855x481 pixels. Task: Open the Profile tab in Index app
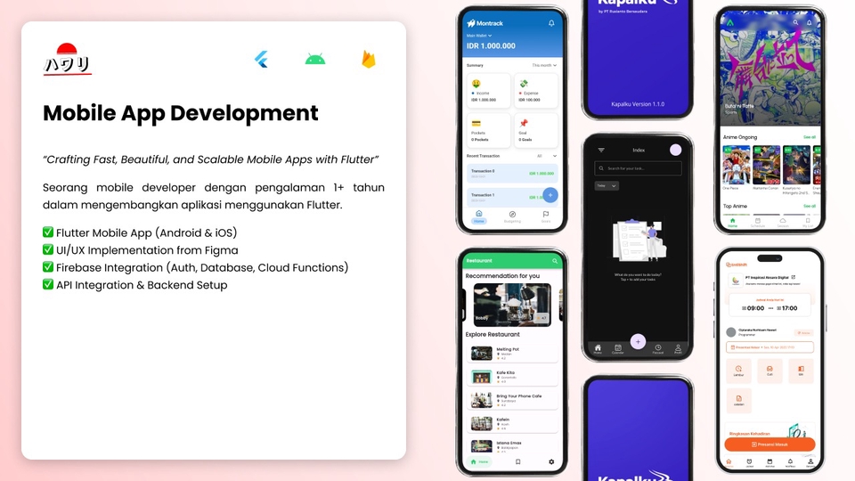(678, 349)
